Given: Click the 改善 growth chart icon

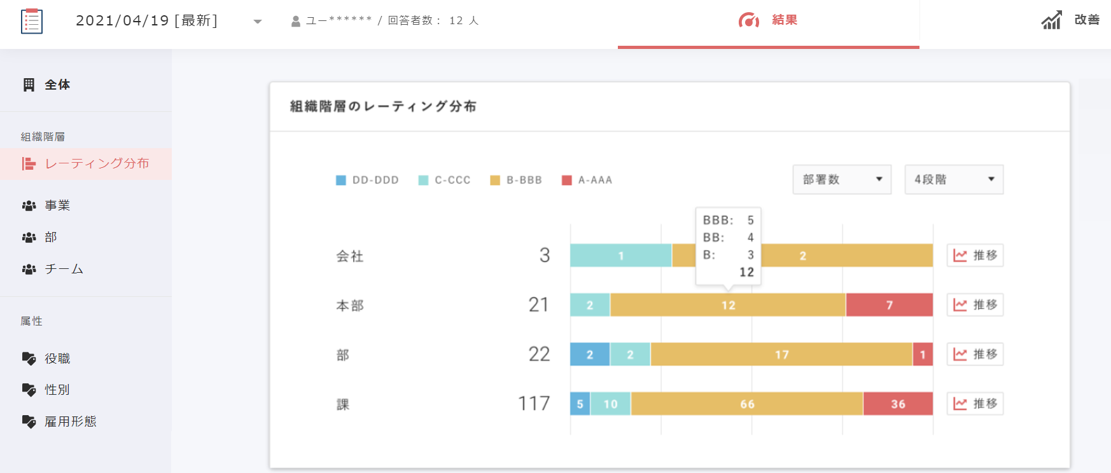Looking at the screenshot, I should (x=1051, y=20).
